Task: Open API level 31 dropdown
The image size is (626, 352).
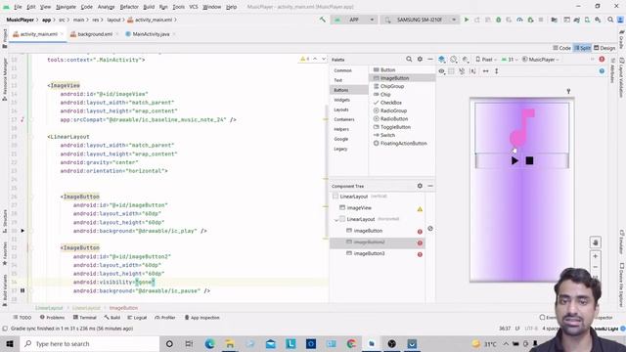Action: tap(510, 60)
